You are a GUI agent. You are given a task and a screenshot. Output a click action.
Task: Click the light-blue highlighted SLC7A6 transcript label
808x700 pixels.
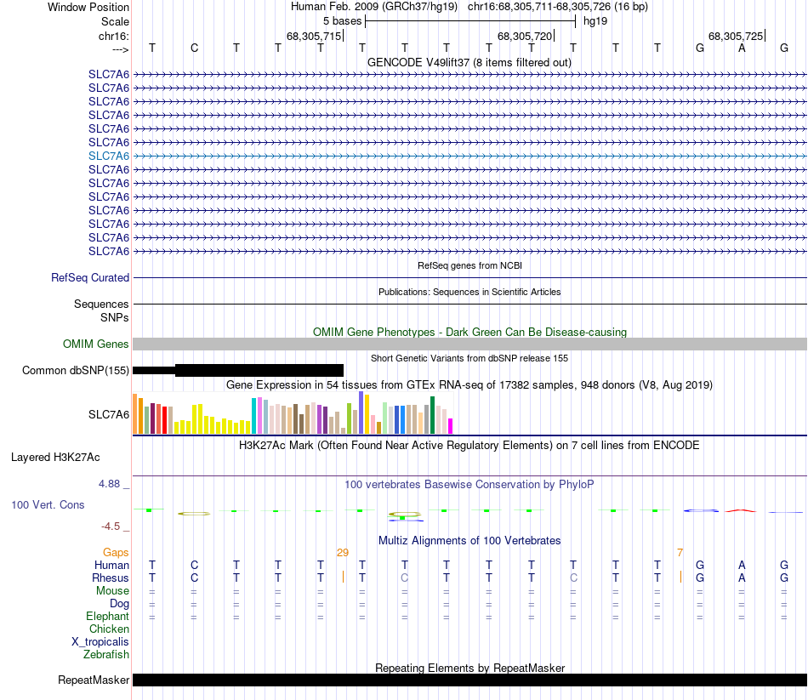109,156
